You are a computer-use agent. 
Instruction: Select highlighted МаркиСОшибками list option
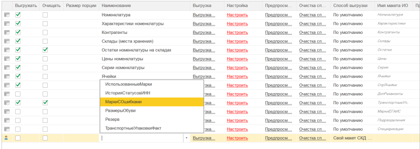[x=152, y=102]
